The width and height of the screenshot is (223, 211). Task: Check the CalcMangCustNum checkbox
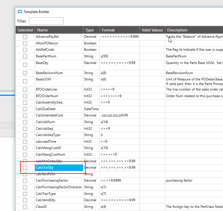coord(25,155)
